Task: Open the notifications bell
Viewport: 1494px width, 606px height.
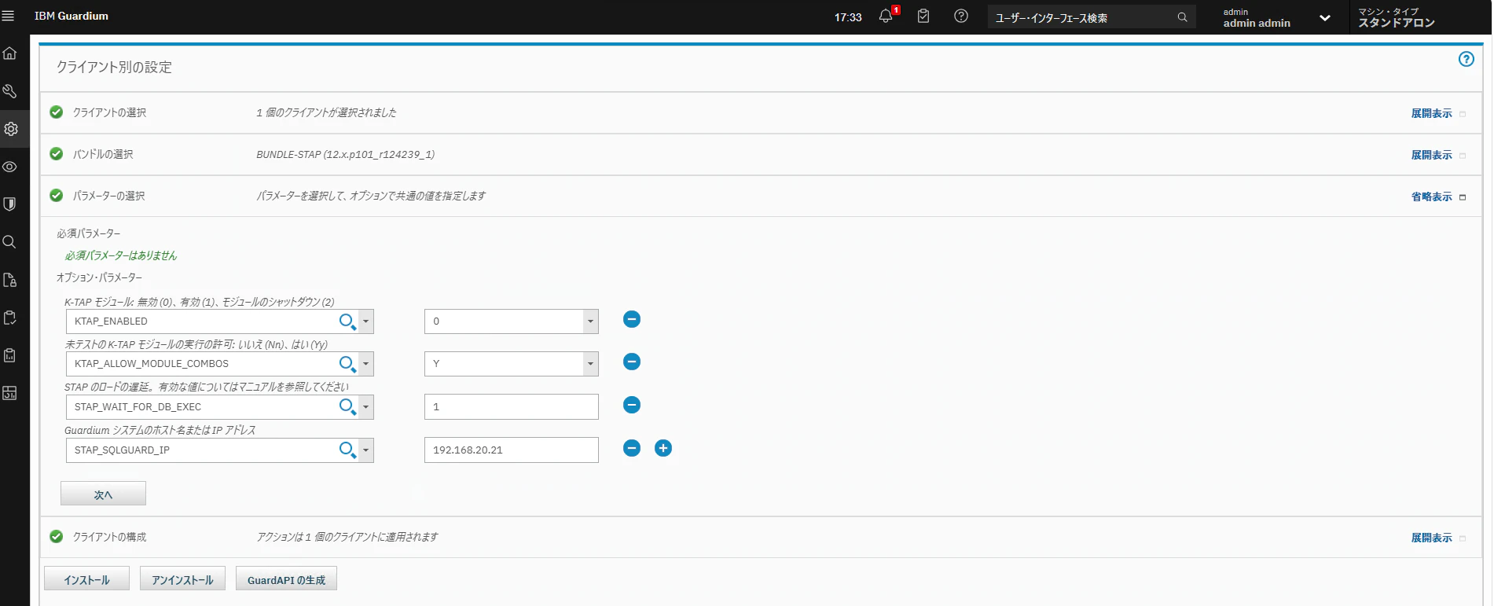Action: click(x=886, y=16)
